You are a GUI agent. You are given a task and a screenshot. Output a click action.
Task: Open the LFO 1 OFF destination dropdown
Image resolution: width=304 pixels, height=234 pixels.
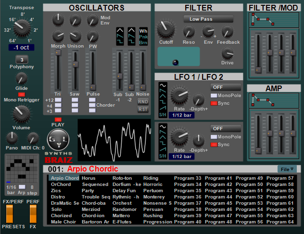tap(226, 87)
